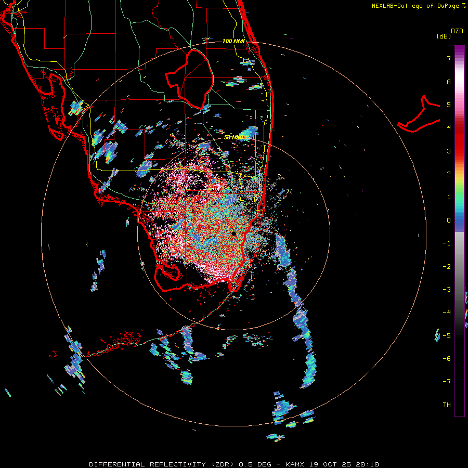
Task: Click the 50 NMI range ring label
Action: 234,138
